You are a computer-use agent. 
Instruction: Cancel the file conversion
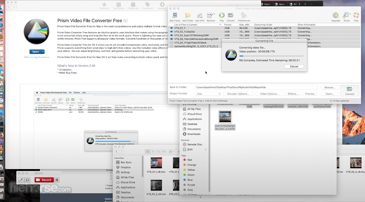click(294, 66)
